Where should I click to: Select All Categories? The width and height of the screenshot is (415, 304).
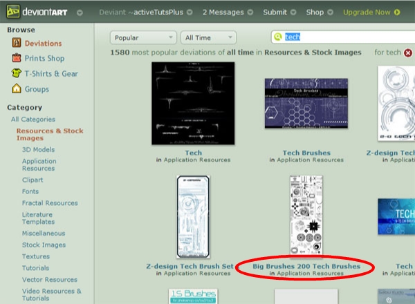click(33, 120)
